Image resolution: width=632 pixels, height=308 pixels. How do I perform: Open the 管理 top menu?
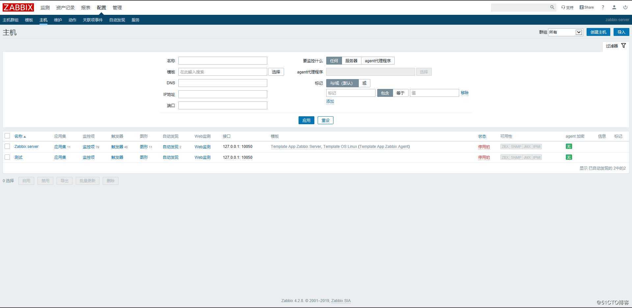click(117, 8)
